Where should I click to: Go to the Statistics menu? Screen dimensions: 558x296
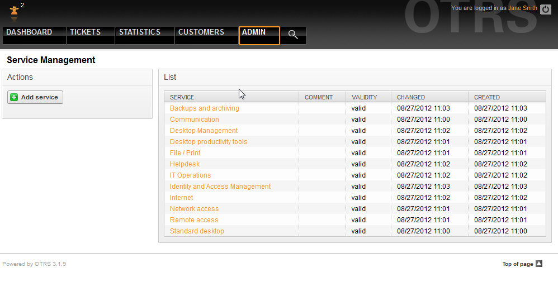140,32
